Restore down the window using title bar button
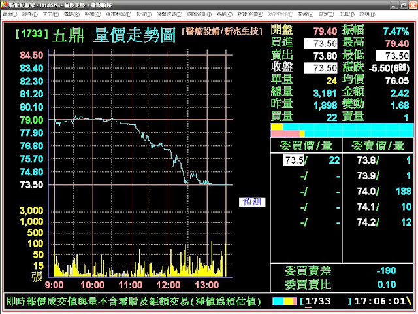Viewport: 418px width, 314px height. (404, 5)
